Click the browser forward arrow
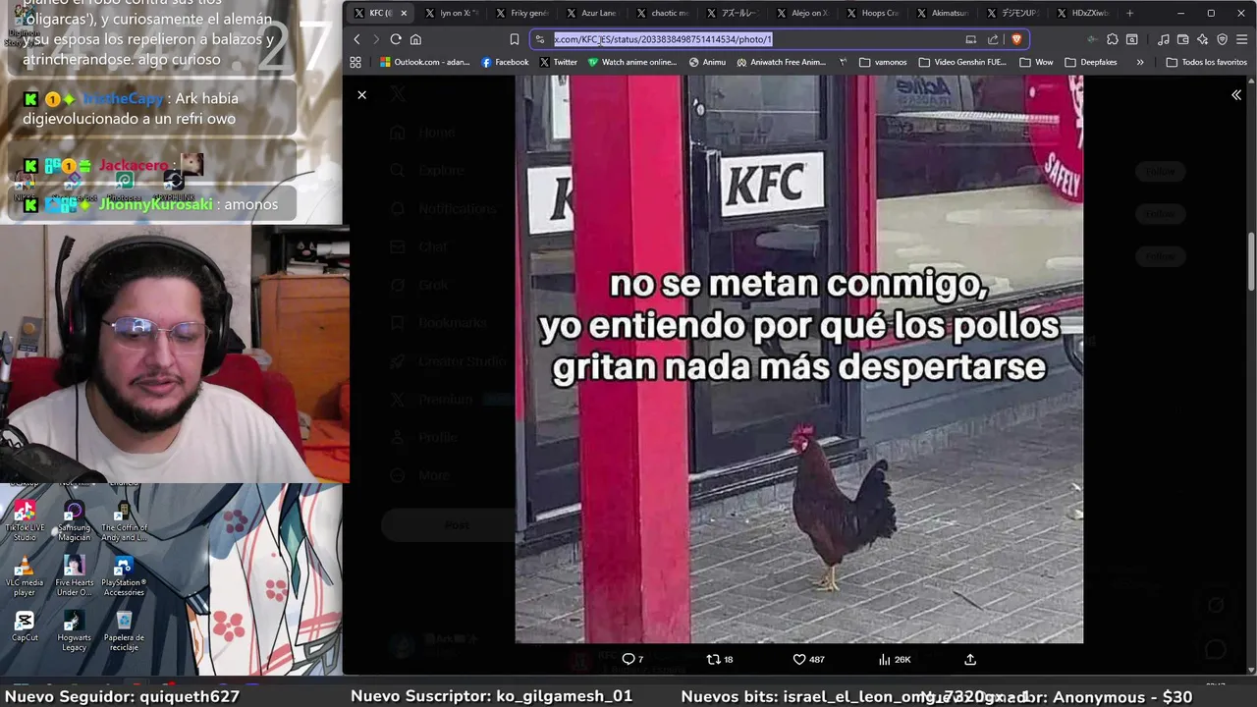Image resolution: width=1257 pixels, height=707 pixels. click(x=375, y=39)
